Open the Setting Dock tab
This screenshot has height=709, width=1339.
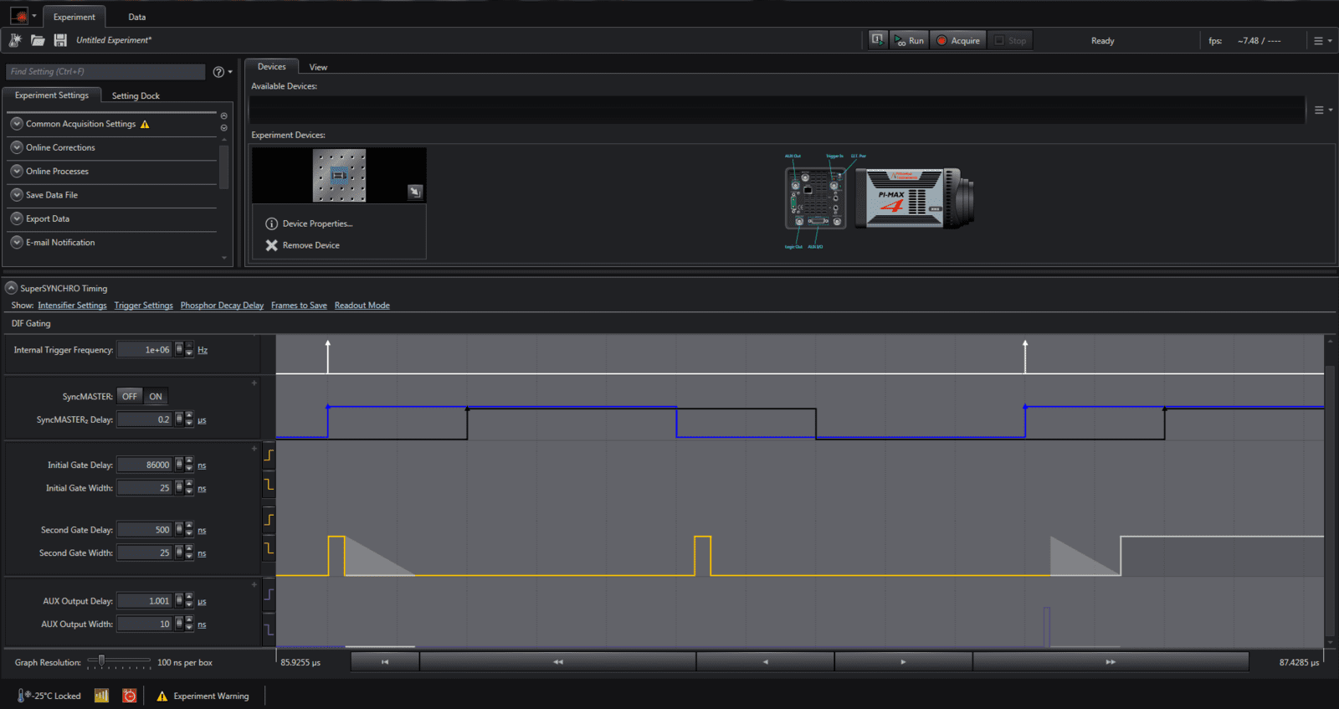pyautogui.click(x=136, y=96)
